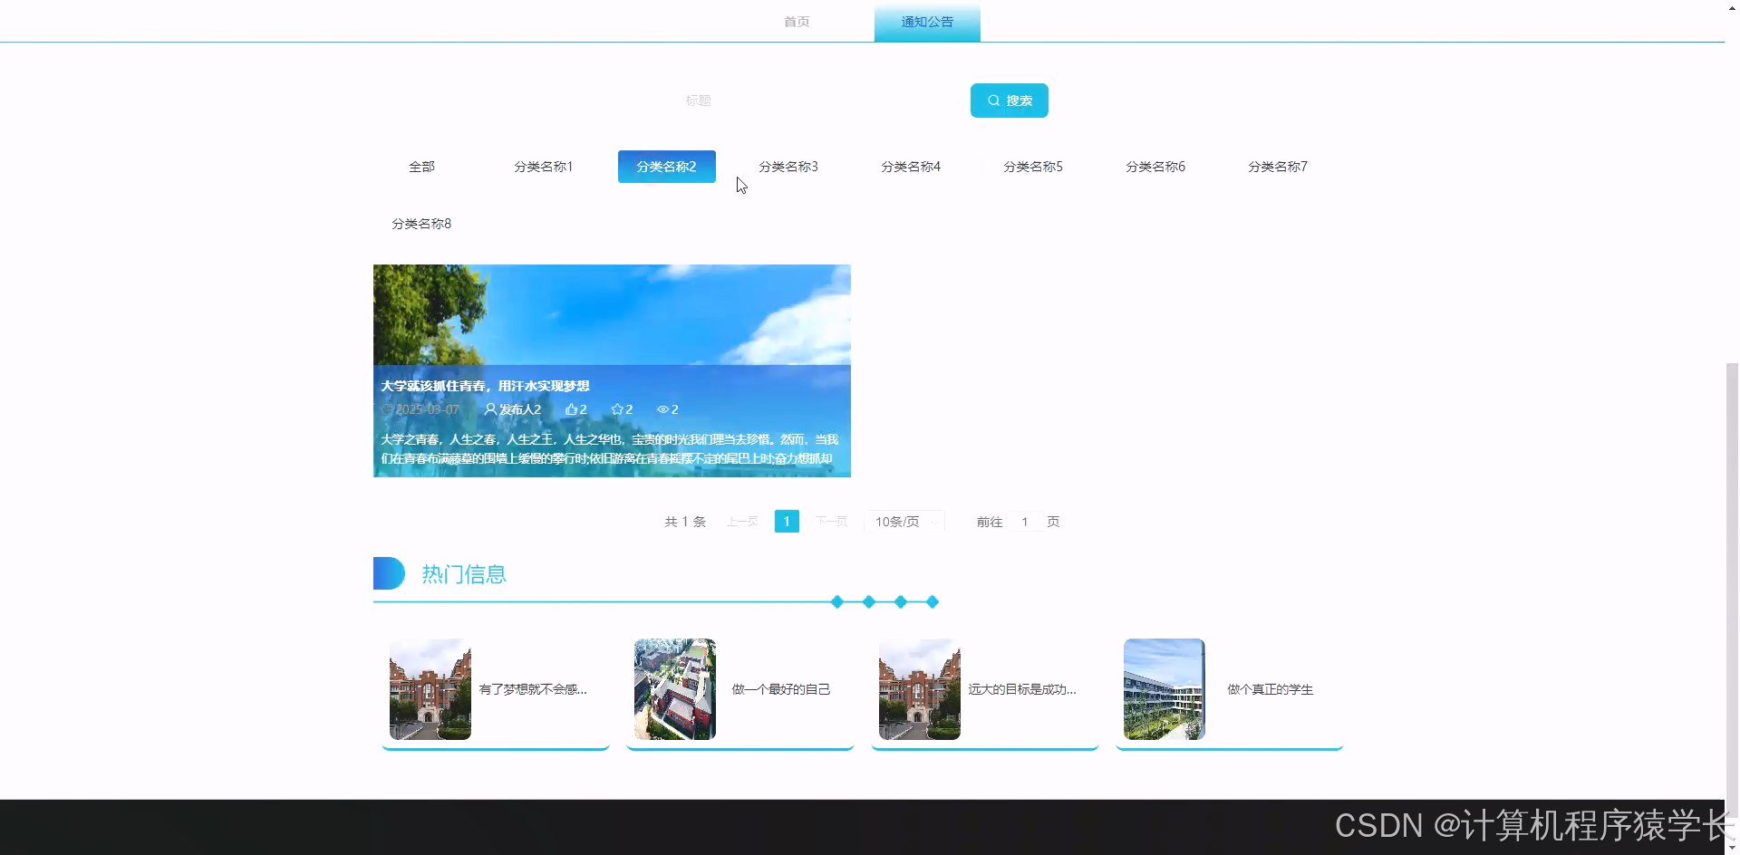Click the star favorite icon on the article
This screenshot has height=855, width=1740.
click(617, 408)
